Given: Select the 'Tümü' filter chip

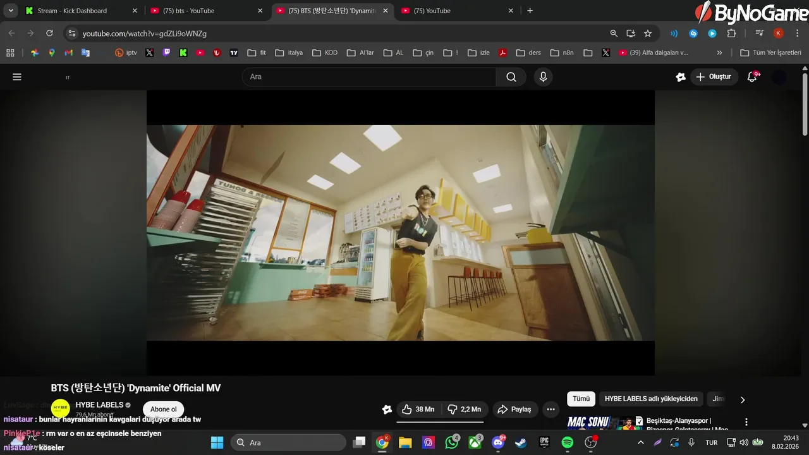Looking at the screenshot, I should 581,399.
